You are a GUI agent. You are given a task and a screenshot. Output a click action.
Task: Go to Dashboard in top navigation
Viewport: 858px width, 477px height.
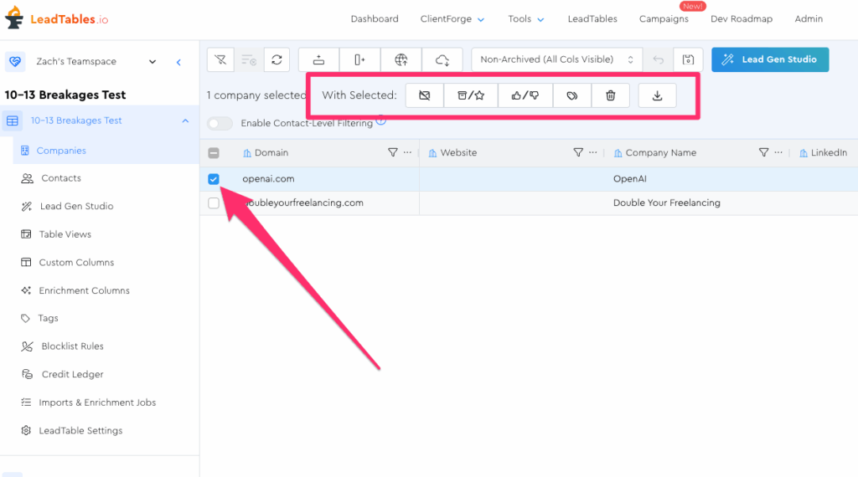pyautogui.click(x=375, y=19)
